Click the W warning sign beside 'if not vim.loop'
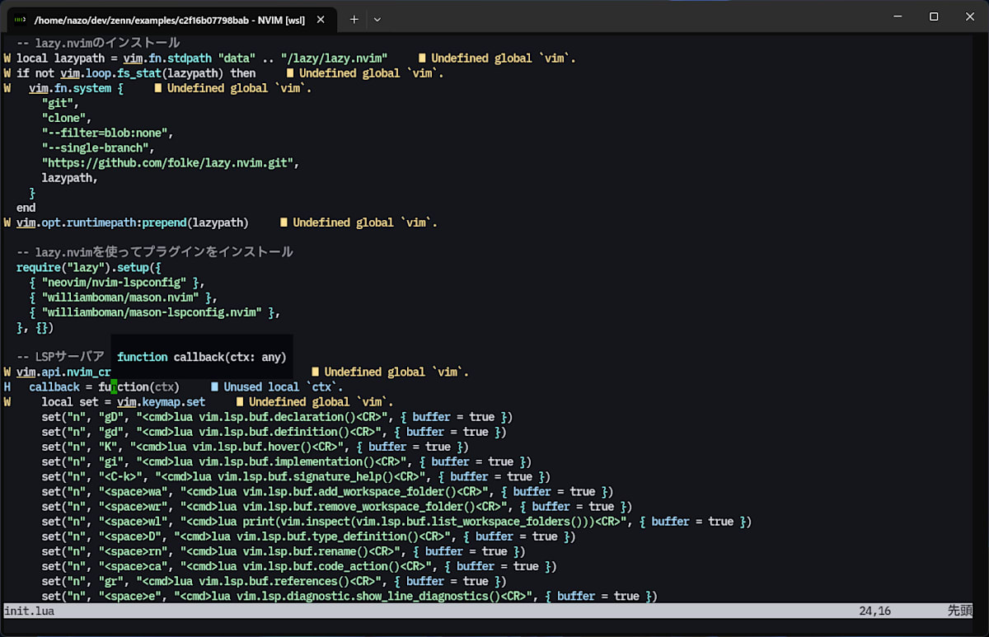This screenshot has width=989, height=637. click(x=7, y=73)
